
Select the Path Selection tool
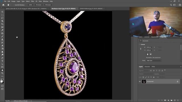click(2, 64)
